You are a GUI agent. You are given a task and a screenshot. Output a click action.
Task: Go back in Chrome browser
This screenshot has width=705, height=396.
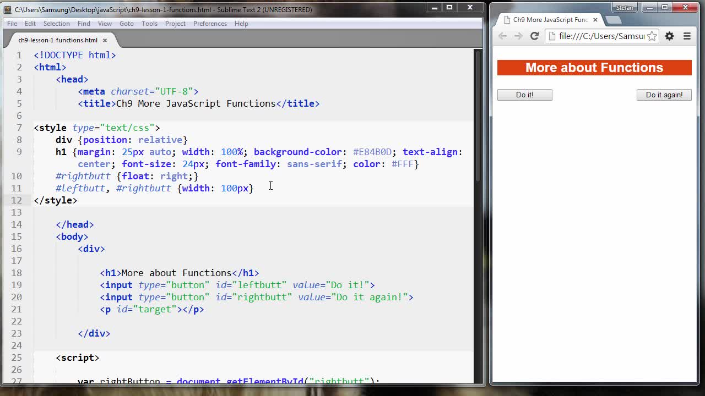pyautogui.click(x=502, y=36)
